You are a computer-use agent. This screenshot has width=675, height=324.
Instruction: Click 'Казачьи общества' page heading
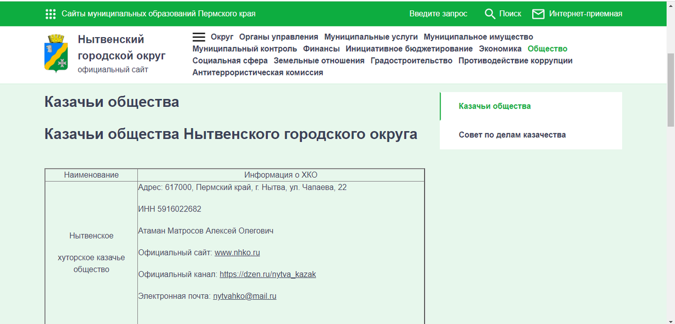[x=112, y=102]
